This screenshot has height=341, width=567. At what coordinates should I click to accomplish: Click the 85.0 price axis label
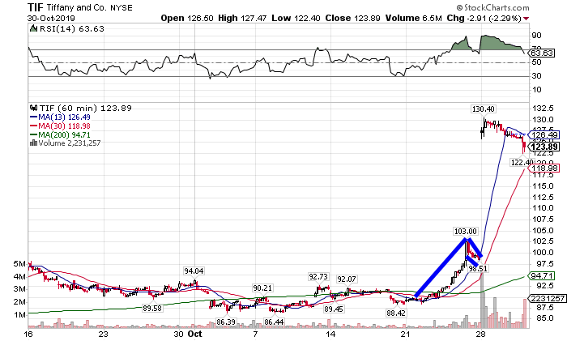pyautogui.click(x=544, y=318)
